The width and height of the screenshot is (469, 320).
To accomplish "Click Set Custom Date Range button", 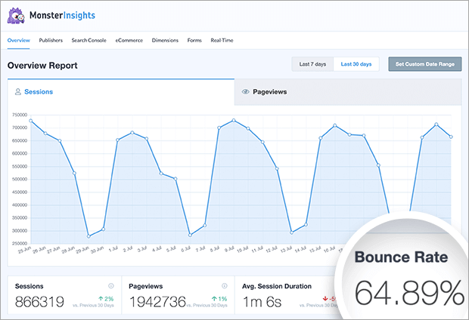I will (x=424, y=64).
